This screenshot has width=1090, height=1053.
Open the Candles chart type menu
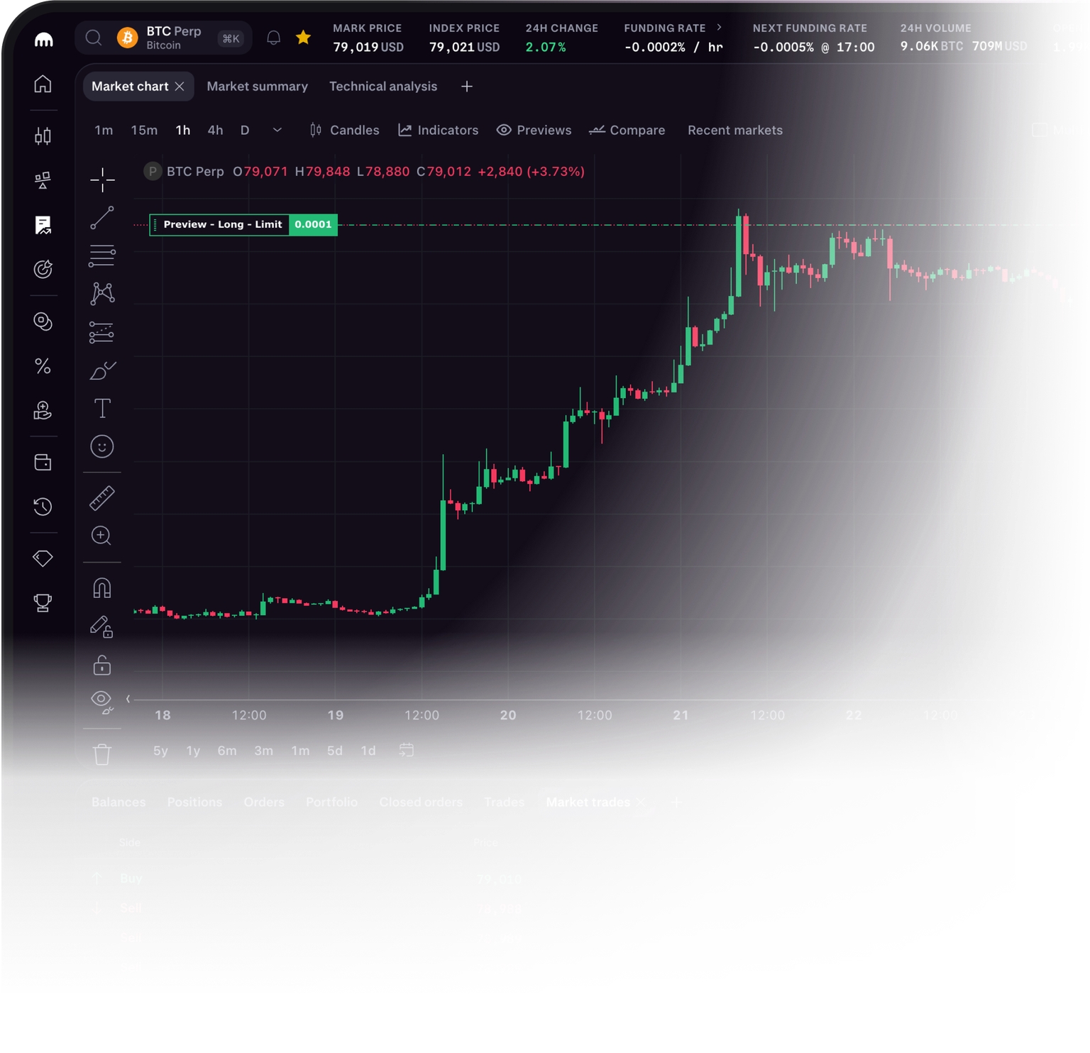pos(345,130)
